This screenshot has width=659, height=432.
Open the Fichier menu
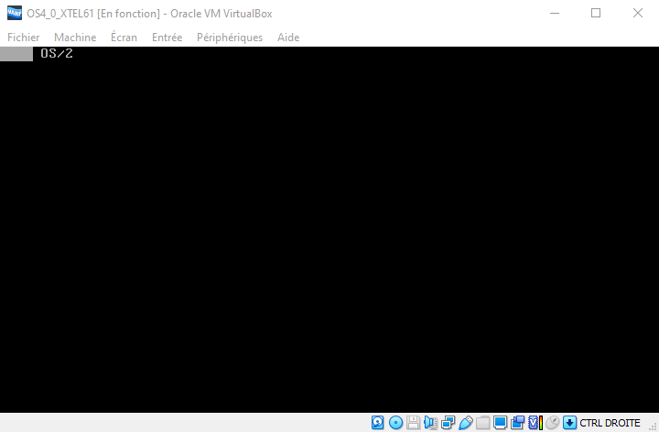[x=24, y=38]
